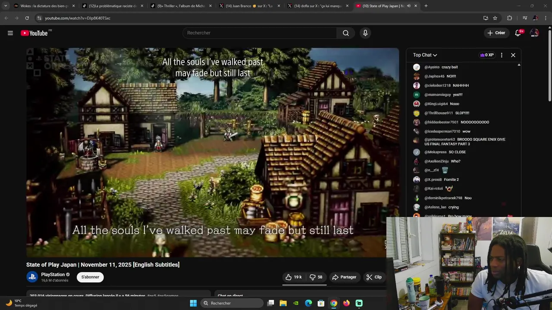552x310 pixels.
Task: Switch to Google Chrome on the taskbar
Action: tap(334, 303)
